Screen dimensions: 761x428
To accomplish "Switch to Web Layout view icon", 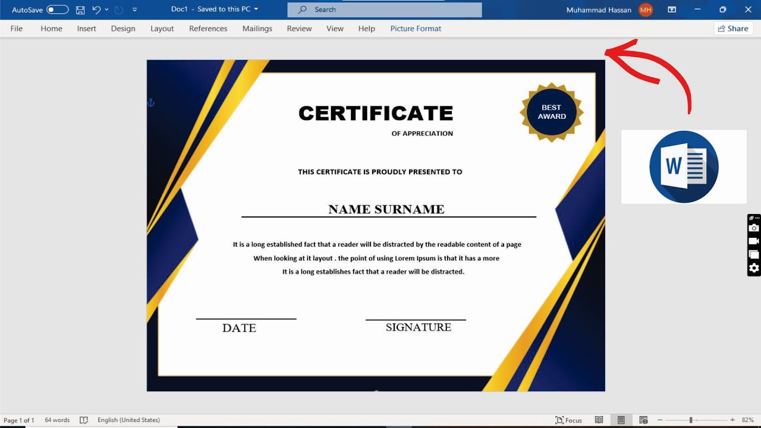I will pyautogui.click(x=643, y=420).
